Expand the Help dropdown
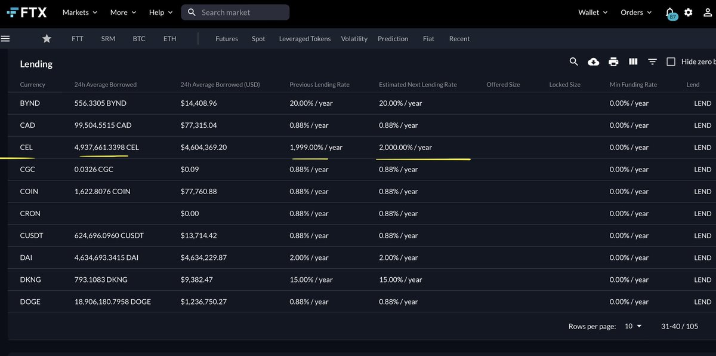The image size is (716, 356). click(x=161, y=12)
